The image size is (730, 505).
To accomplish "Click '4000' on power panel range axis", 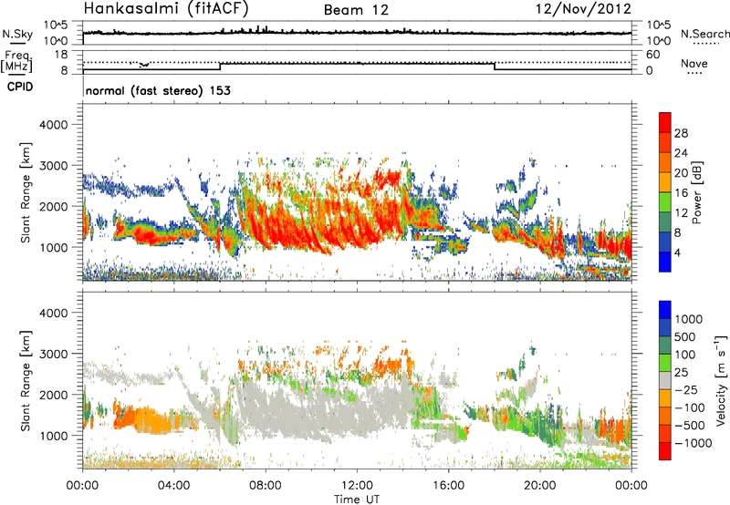I will (x=53, y=125).
